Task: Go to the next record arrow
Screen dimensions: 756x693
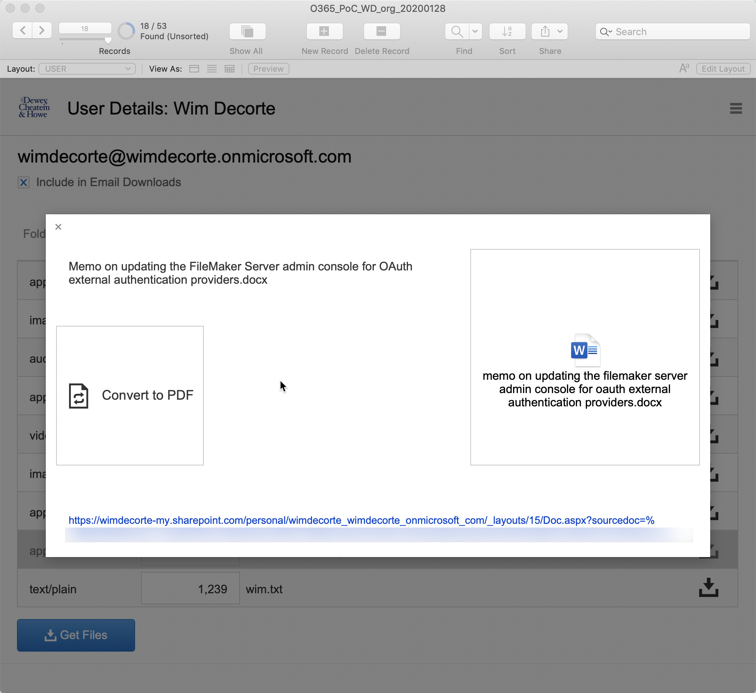Action: point(42,30)
